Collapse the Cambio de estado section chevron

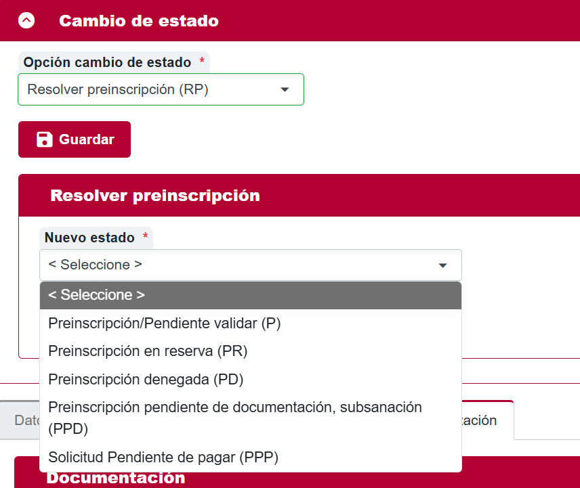[x=27, y=21]
